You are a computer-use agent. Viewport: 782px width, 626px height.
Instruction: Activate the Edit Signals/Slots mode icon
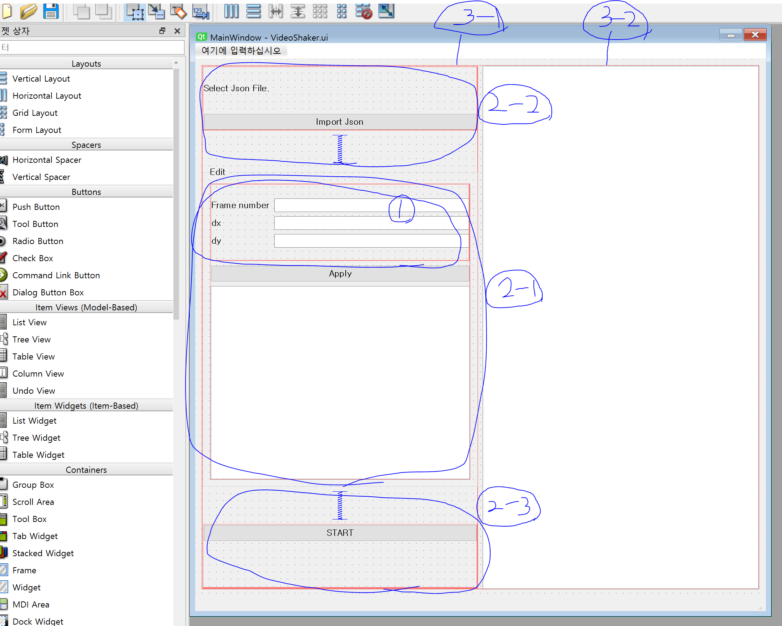point(157,11)
